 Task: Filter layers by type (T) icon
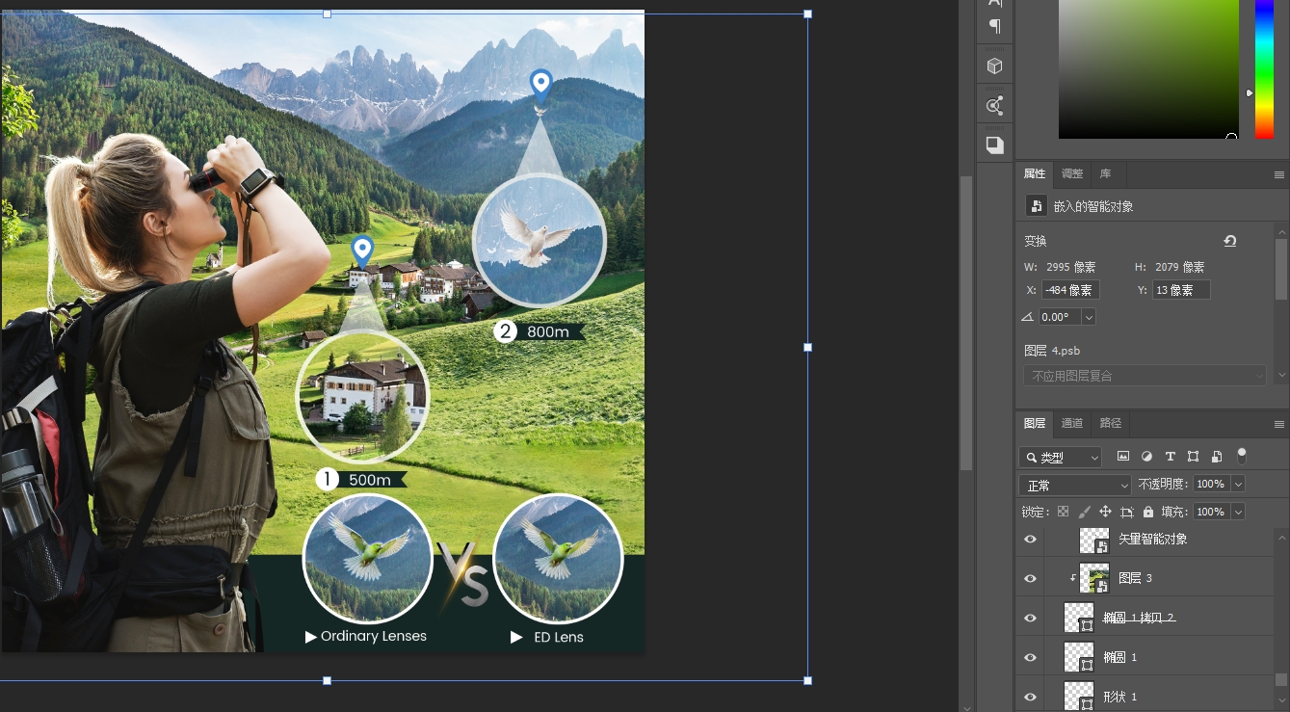pos(1170,457)
